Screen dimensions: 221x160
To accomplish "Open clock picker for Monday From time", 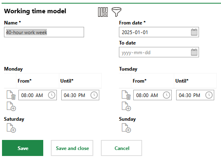I will click(x=52, y=95).
